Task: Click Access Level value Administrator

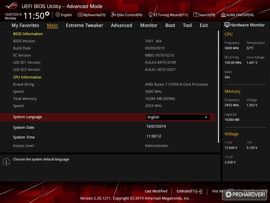Action: 157,146
